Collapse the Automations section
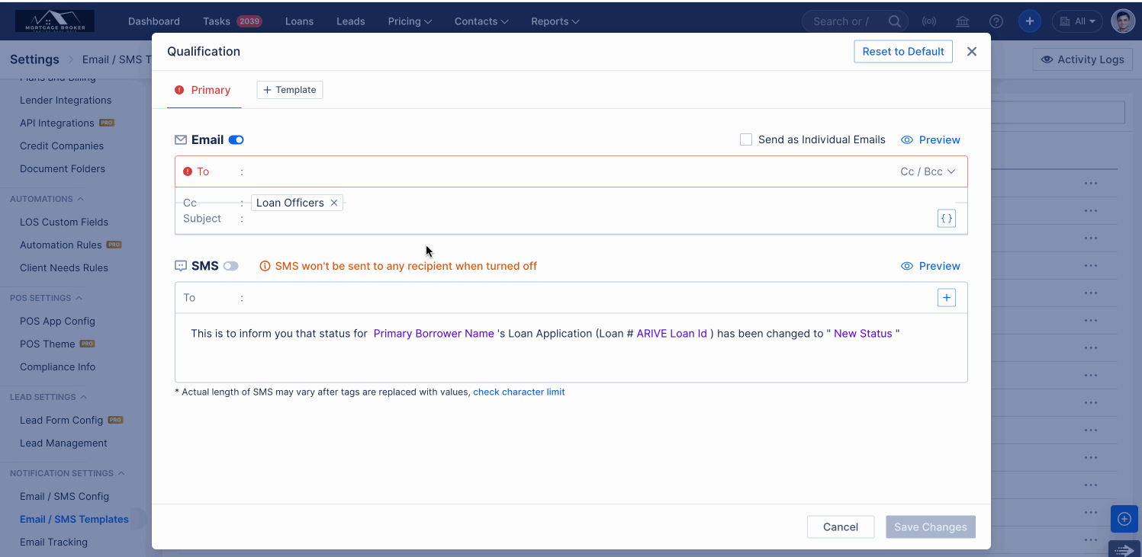This screenshot has width=1142, height=557. [x=47, y=199]
